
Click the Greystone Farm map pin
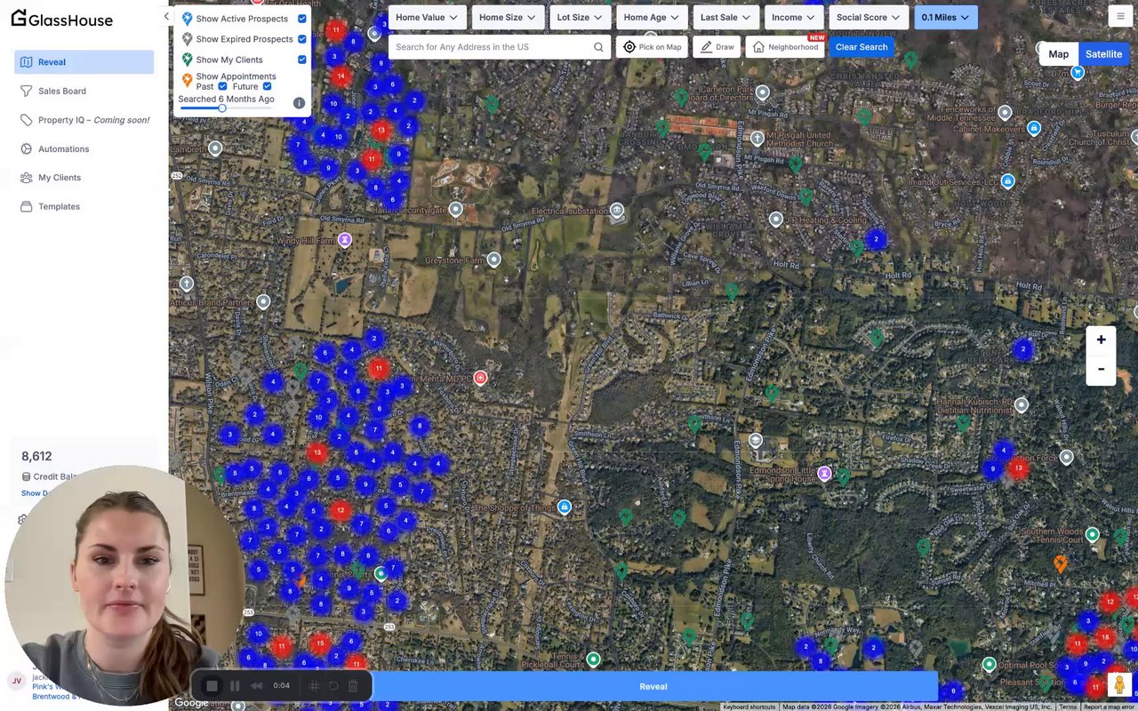494,260
